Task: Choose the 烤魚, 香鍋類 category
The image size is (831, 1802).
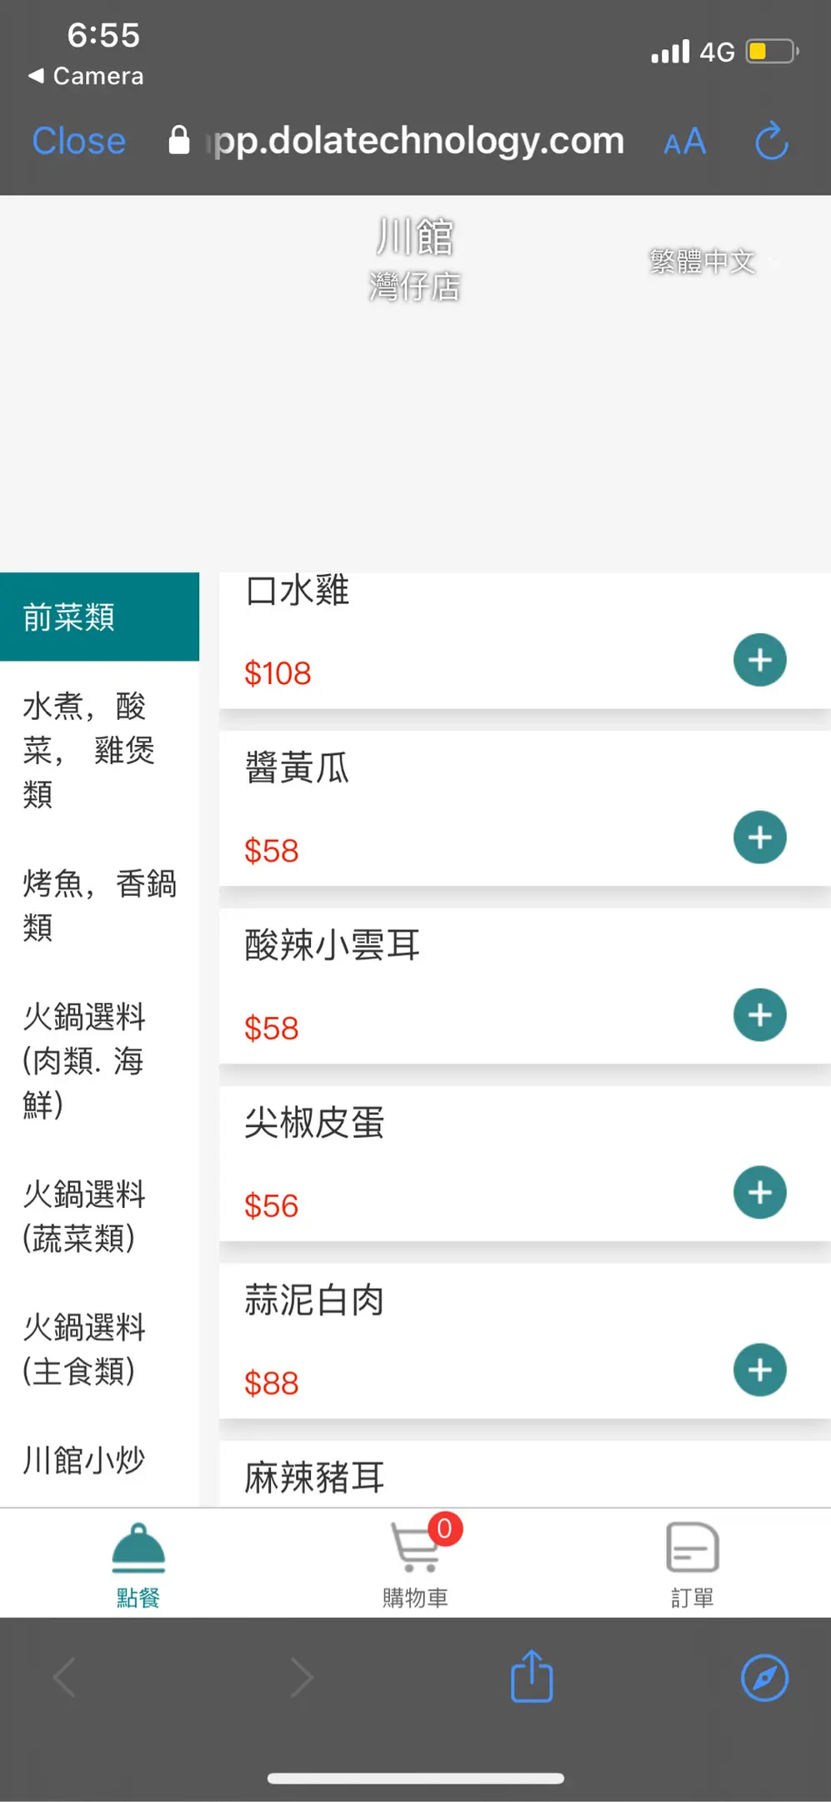Action: (99, 905)
